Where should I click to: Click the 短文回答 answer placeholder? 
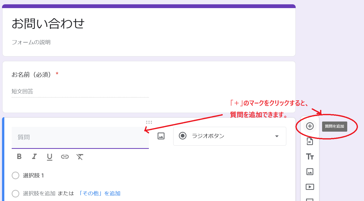(x=22, y=91)
